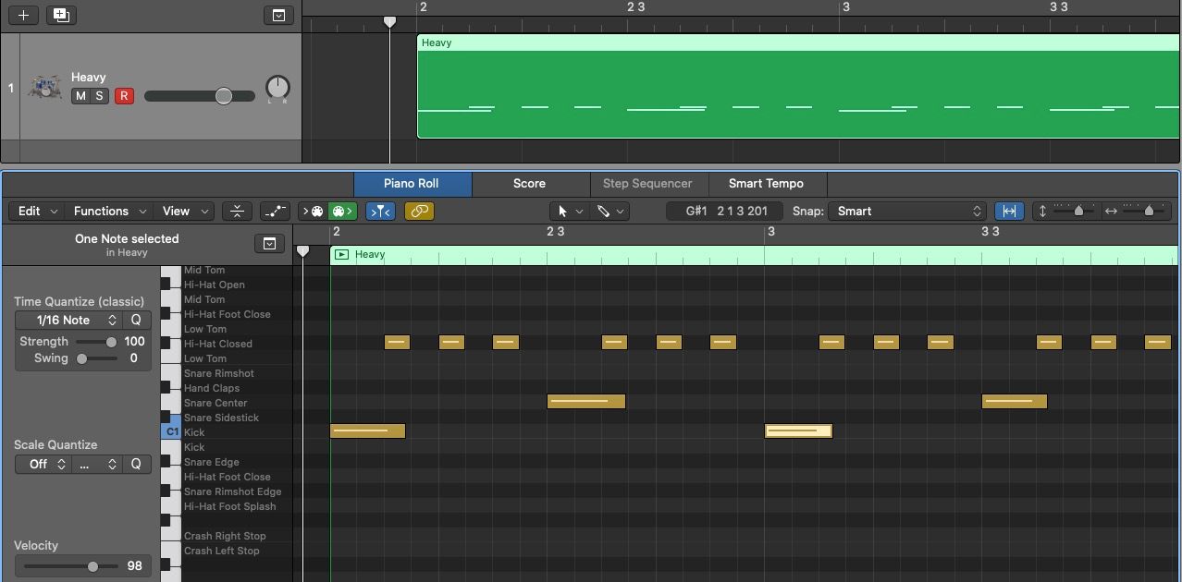Viewport: 1182px width, 582px height.
Task: Click the automation curve toolbar button
Action: [x=275, y=212]
